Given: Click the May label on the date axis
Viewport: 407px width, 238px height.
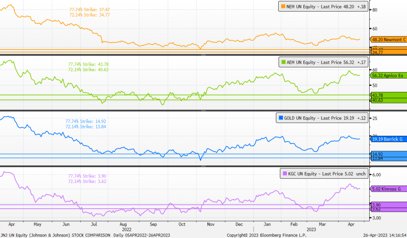Looking at the screenshot, I should [x=37, y=224].
